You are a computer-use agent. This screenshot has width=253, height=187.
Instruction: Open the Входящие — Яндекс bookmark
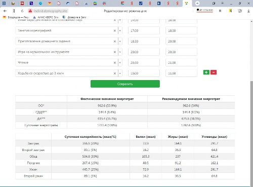point(16,17)
